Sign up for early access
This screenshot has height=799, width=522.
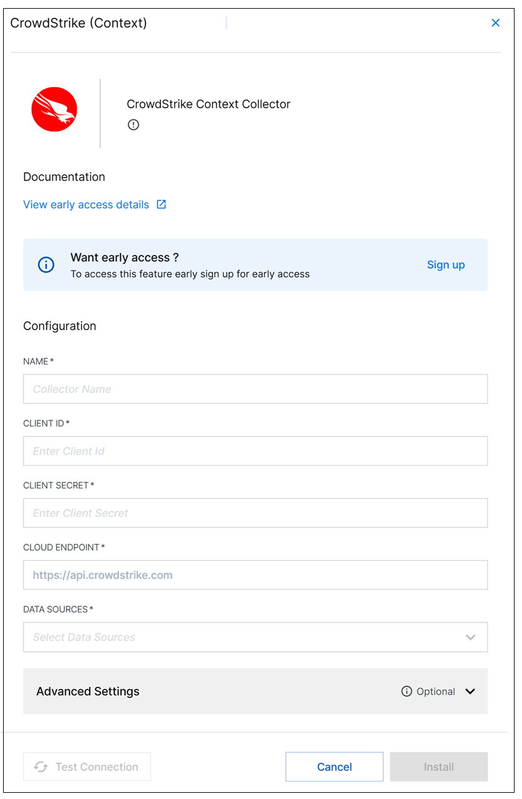(x=446, y=265)
